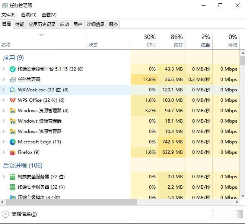Open the 选项(O) menu
Viewport: 245px width, 224px height.
[28, 15]
